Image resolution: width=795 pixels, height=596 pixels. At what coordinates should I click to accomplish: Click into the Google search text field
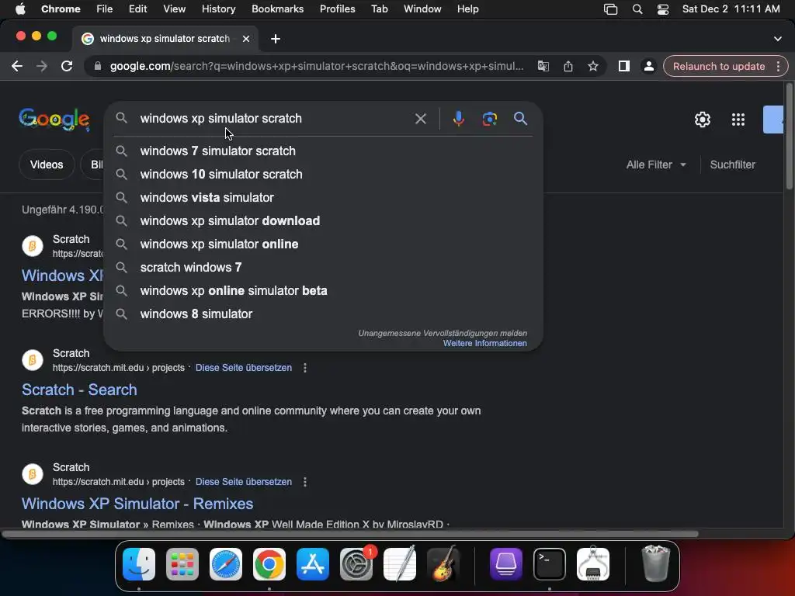[x=273, y=119]
